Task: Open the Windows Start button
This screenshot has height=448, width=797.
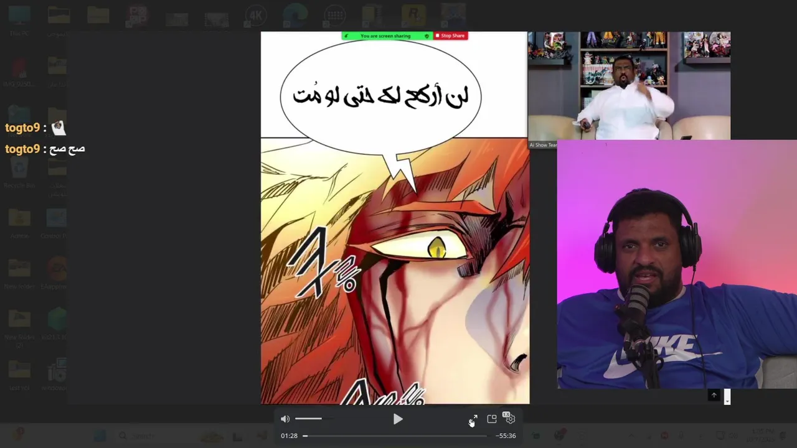Action: point(100,436)
